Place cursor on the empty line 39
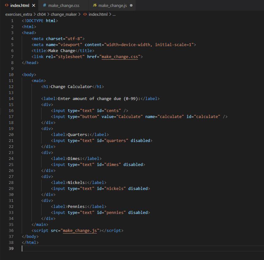 pyautogui.click(x=94, y=249)
